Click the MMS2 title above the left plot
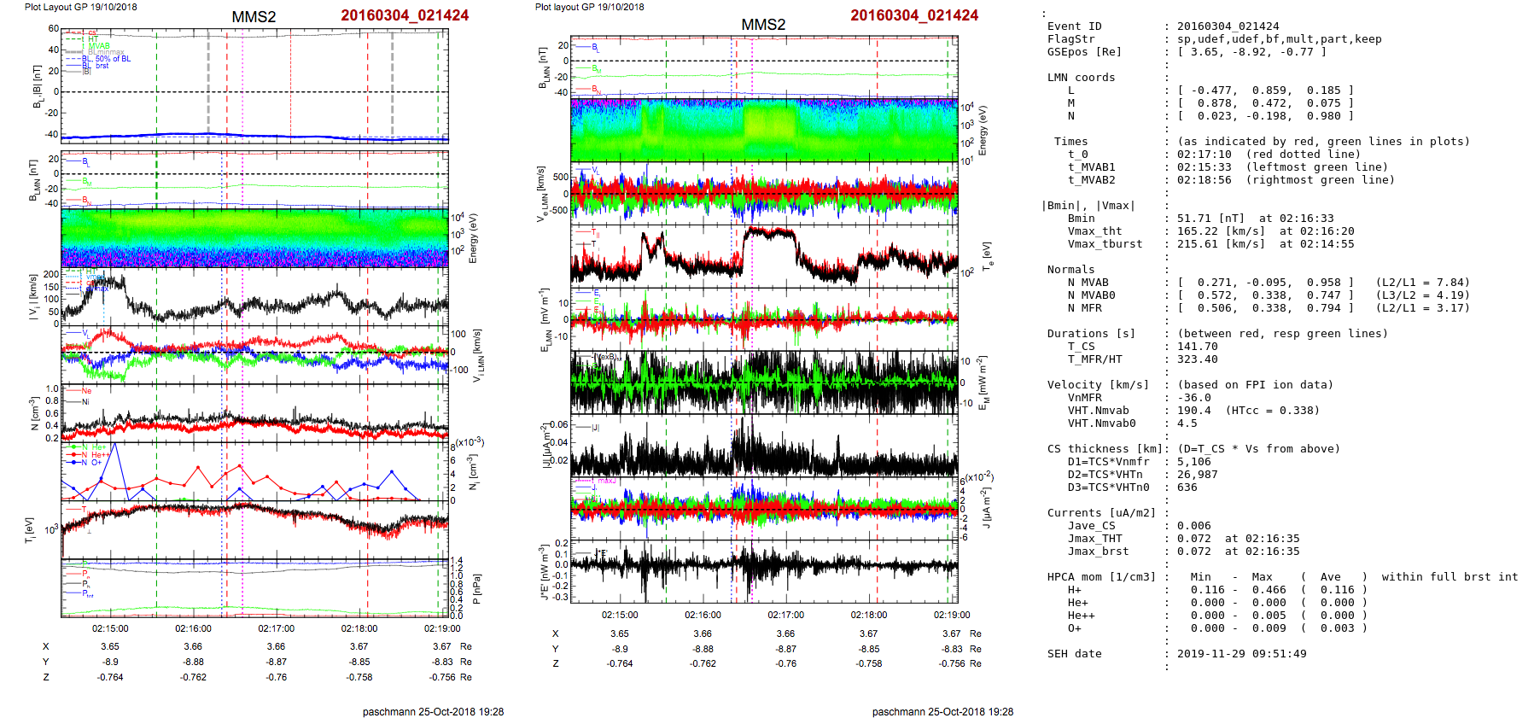This screenshot has height=718, width=1540. (254, 17)
